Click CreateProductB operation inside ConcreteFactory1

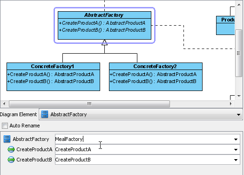(x=51, y=81)
